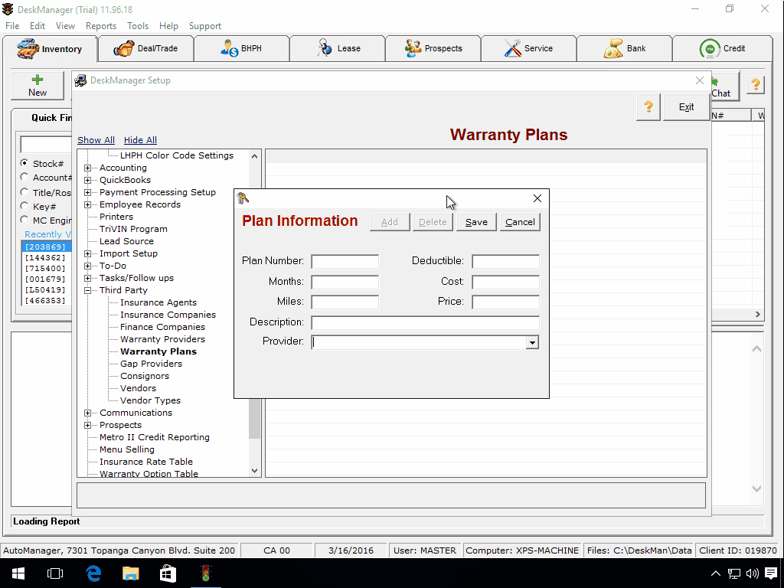
Task: Click the Bank money bag icon
Action: coord(612,49)
